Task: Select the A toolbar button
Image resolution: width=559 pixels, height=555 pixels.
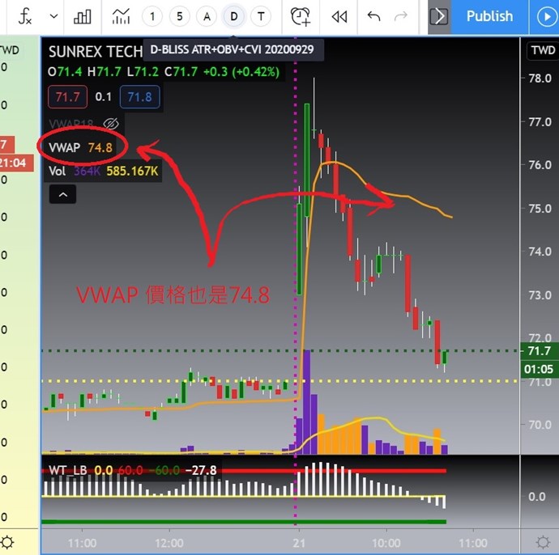Action: pyautogui.click(x=207, y=16)
